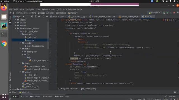Open the network status icon
Image resolution: width=179 pixels, height=100 pixels.
tap(163, 1)
